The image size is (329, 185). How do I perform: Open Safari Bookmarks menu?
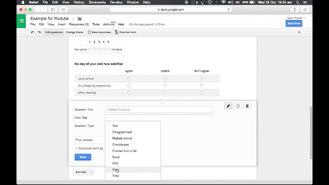(97, 2)
